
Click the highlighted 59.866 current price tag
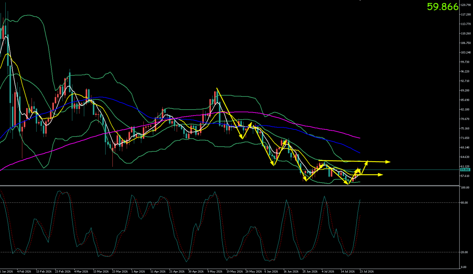coord(465,170)
